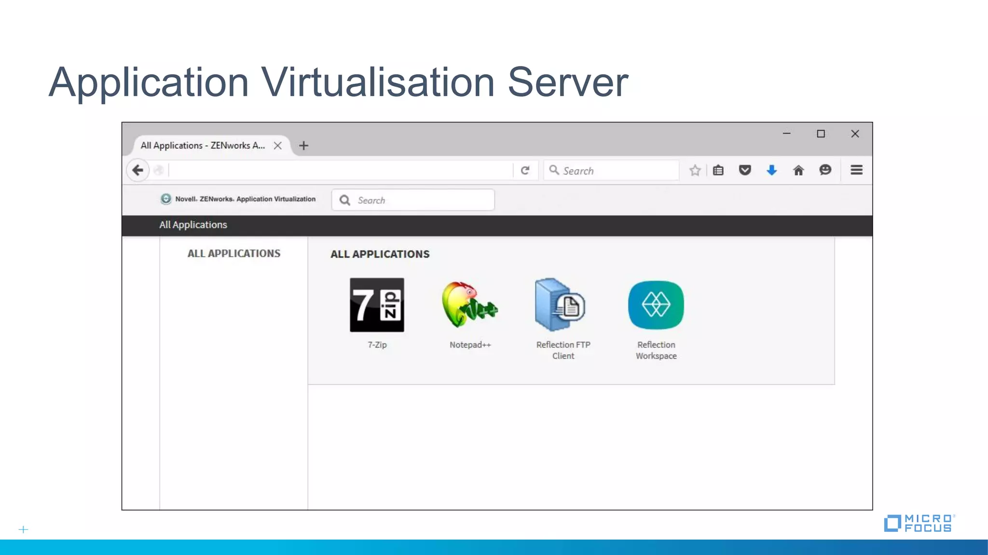Go to the browser home page icon

click(x=798, y=170)
